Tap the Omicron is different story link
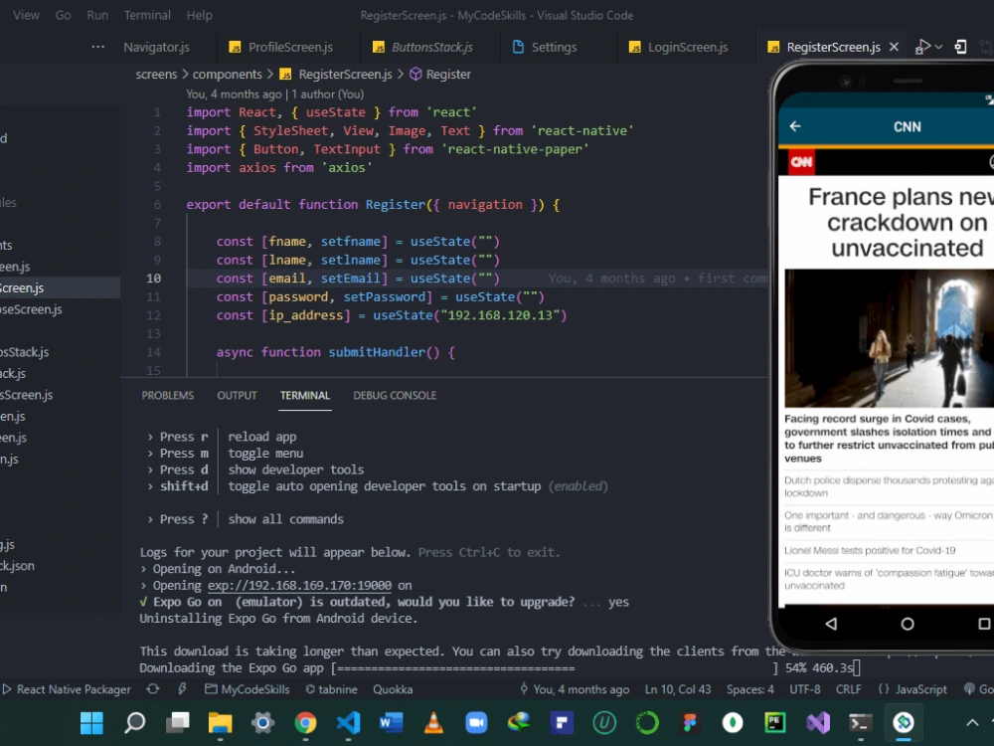The width and height of the screenshot is (994, 746). [889, 521]
